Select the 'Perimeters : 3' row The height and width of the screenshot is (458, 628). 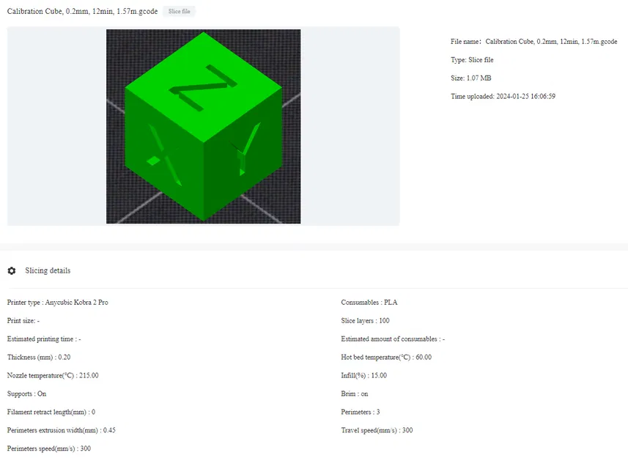361,412
